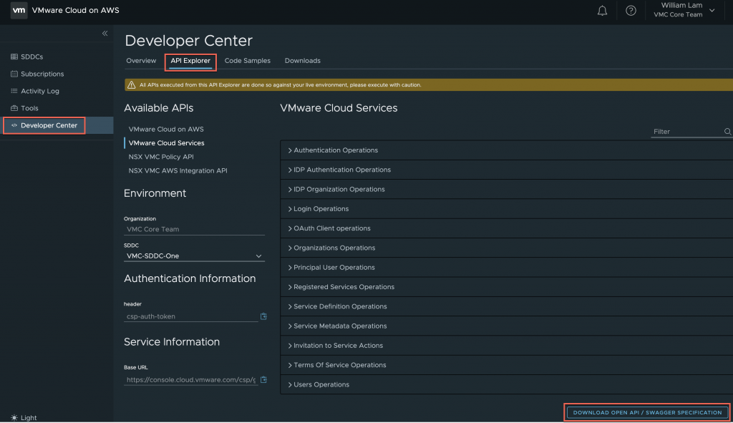Viewport: 733px width, 423px height.
Task: Copy the csp-auth-token header value
Action: 263,316
